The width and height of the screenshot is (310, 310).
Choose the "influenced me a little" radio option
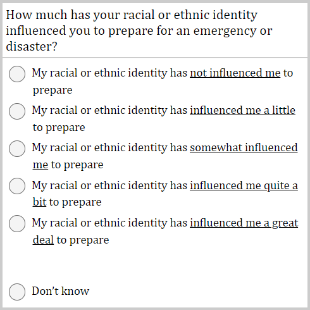[x=17, y=111]
